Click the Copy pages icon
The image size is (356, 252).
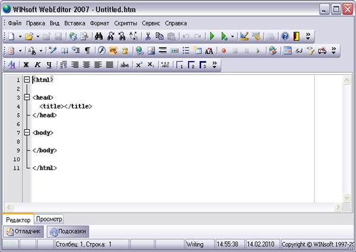(x=160, y=36)
